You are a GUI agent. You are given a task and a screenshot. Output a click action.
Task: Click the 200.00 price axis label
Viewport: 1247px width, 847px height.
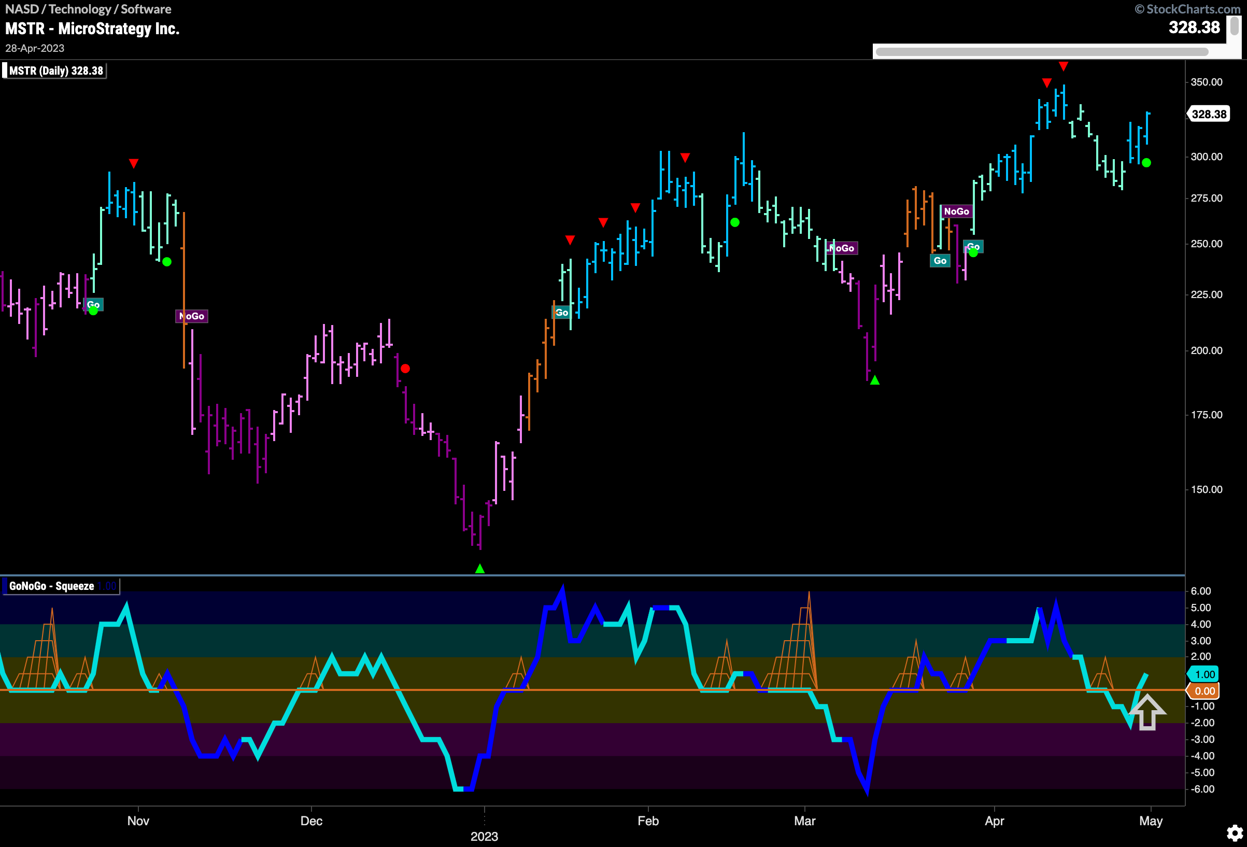(1206, 350)
